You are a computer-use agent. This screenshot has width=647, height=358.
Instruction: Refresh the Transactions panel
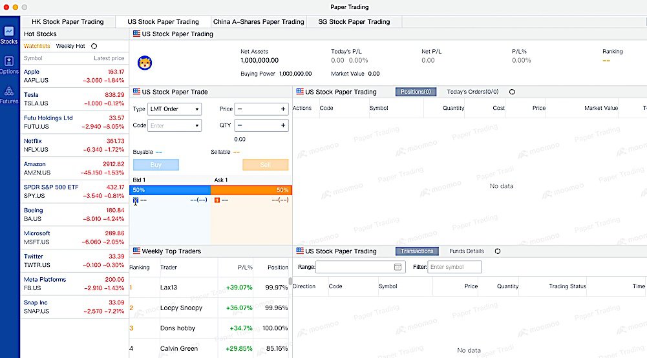click(x=498, y=251)
